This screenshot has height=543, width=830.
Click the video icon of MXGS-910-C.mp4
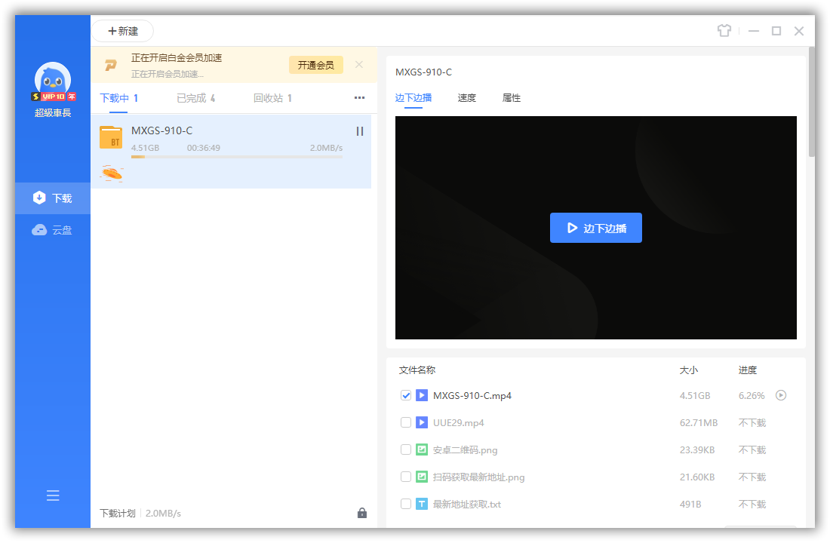[x=421, y=395]
